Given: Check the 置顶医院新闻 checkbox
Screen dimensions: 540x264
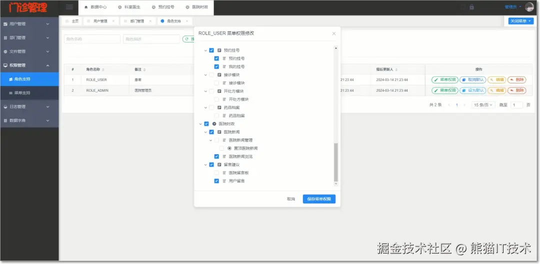Looking at the screenshot, I should [222, 149].
